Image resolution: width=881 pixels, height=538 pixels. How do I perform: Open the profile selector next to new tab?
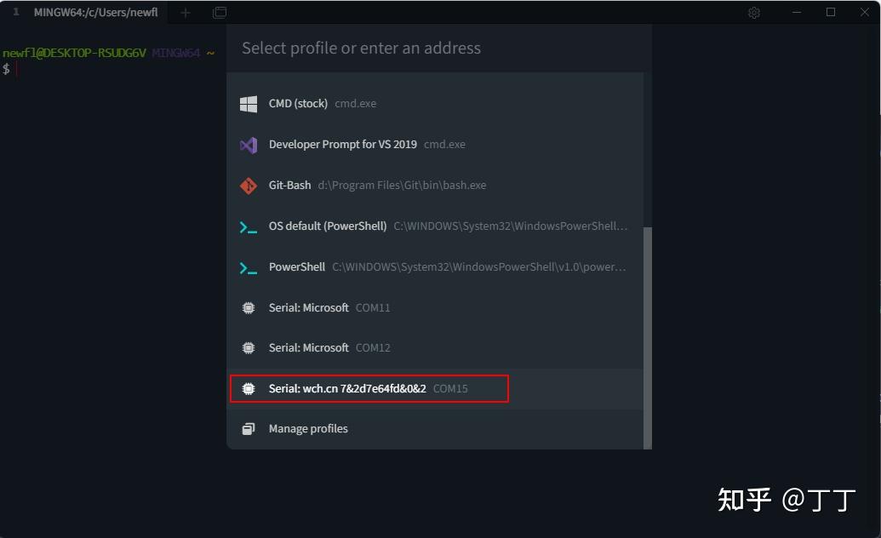coord(220,13)
